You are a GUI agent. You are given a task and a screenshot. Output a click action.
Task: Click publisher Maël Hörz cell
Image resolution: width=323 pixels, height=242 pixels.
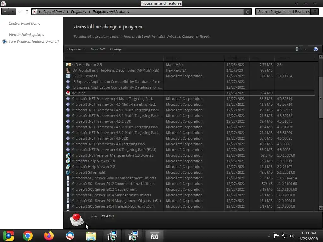point(174,65)
